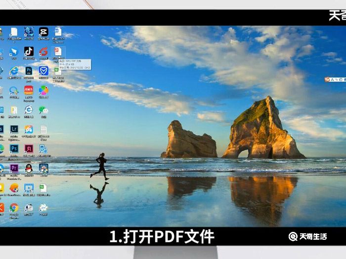Select the plain text document file
Screen dimensions: 346x259
coord(43,130)
